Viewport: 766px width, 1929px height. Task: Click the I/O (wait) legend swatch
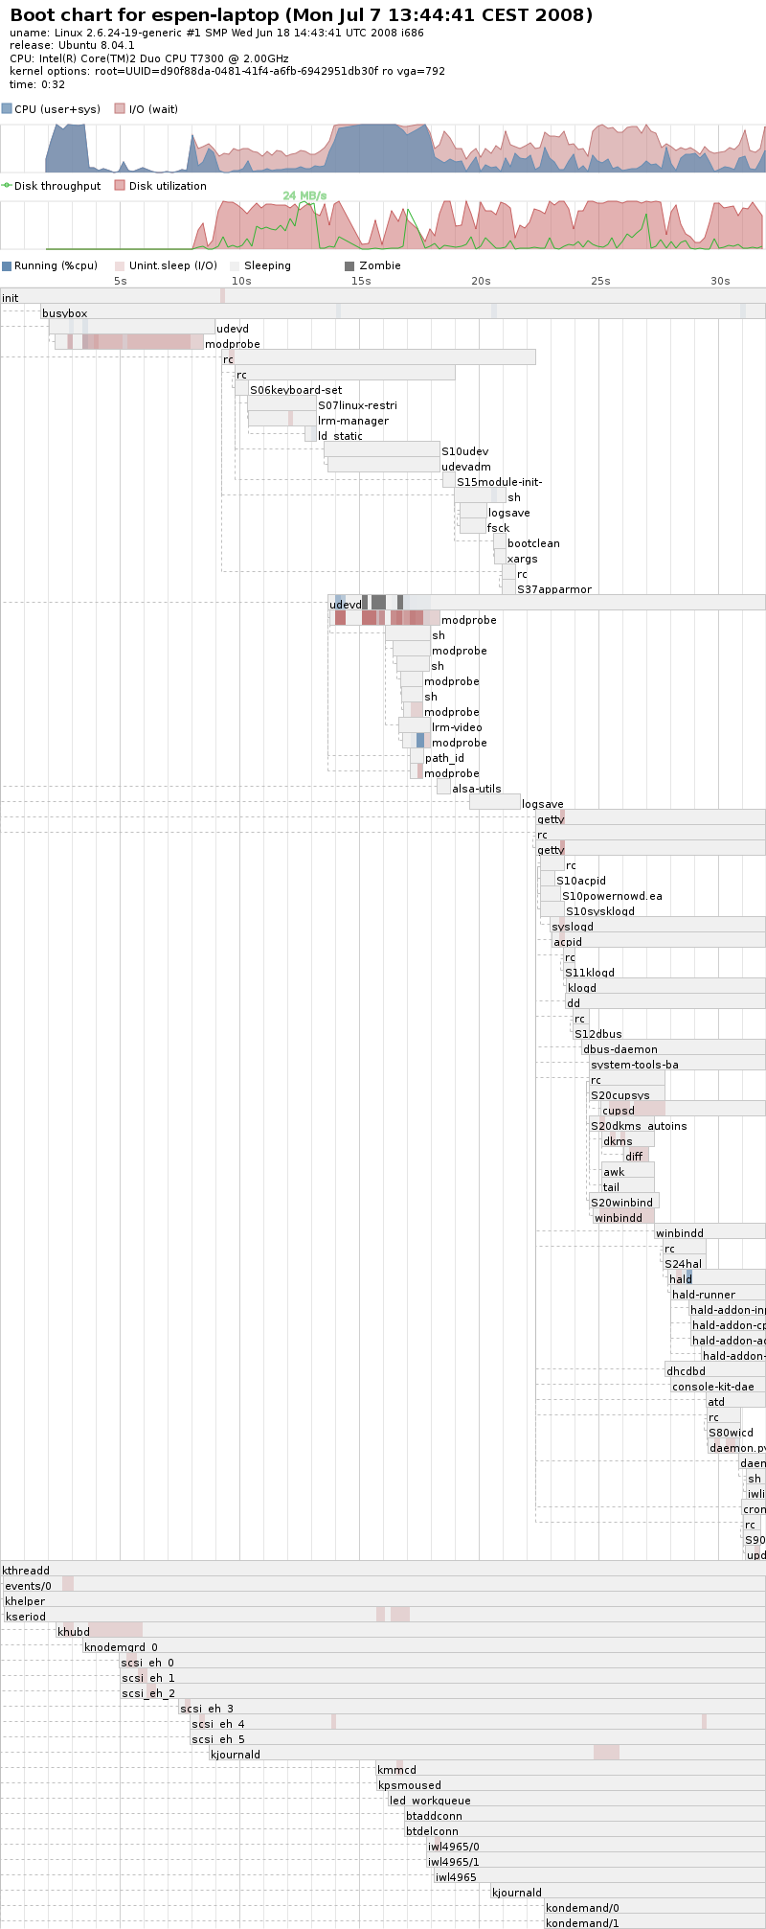coord(120,109)
